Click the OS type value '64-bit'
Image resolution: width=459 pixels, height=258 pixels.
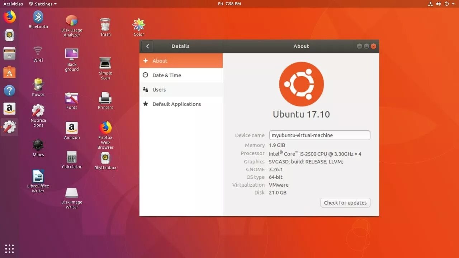click(x=276, y=177)
